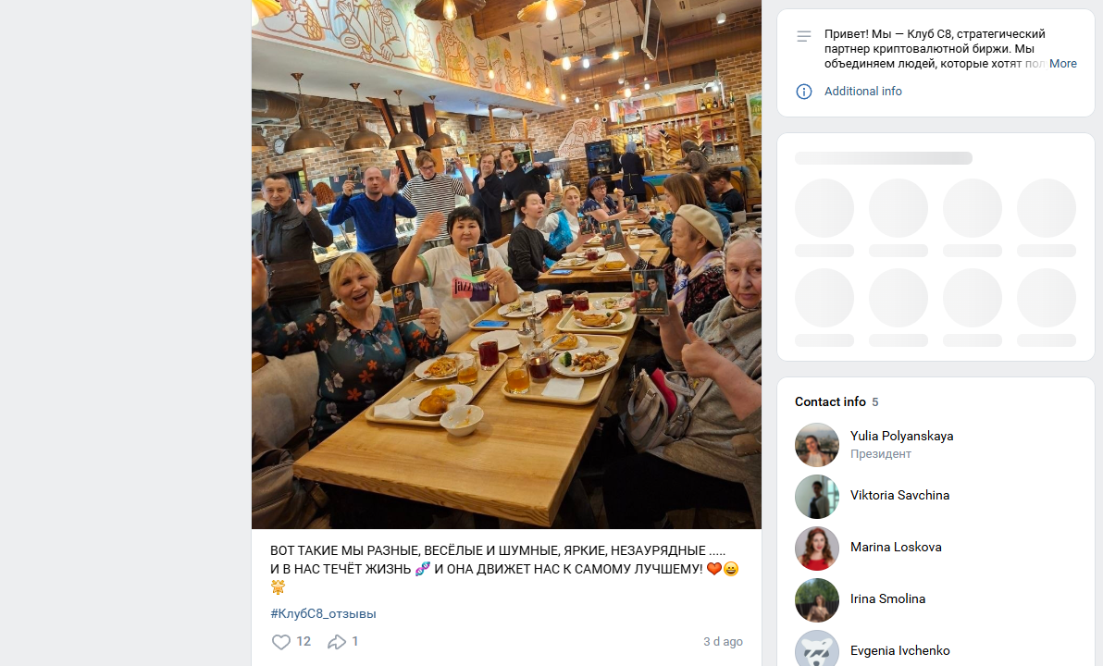Viewport: 1103px width, 666px height.
Task: Open Marina Loskova's avatar
Action: pos(817,548)
